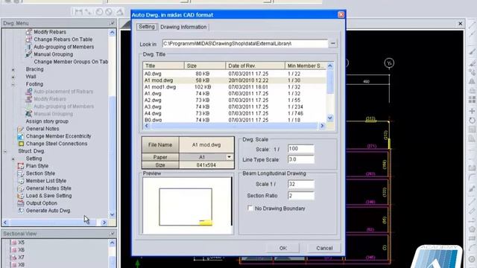This screenshot has width=477, height=268.
Task: Confirm with the OK button
Action: [x=283, y=248]
